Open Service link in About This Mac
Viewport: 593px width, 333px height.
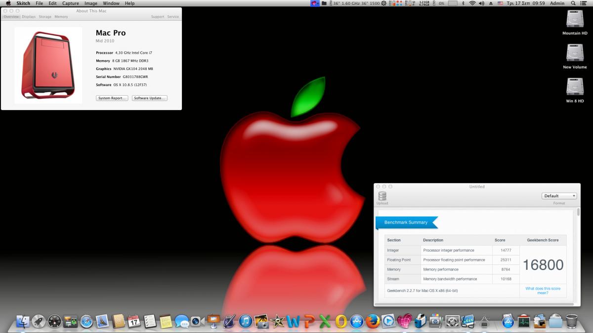[173, 17]
